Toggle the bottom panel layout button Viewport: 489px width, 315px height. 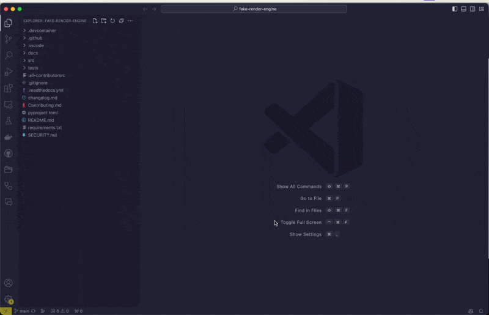click(464, 9)
